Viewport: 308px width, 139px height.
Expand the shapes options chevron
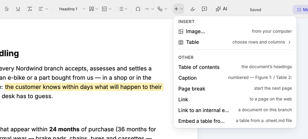point(166,9)
